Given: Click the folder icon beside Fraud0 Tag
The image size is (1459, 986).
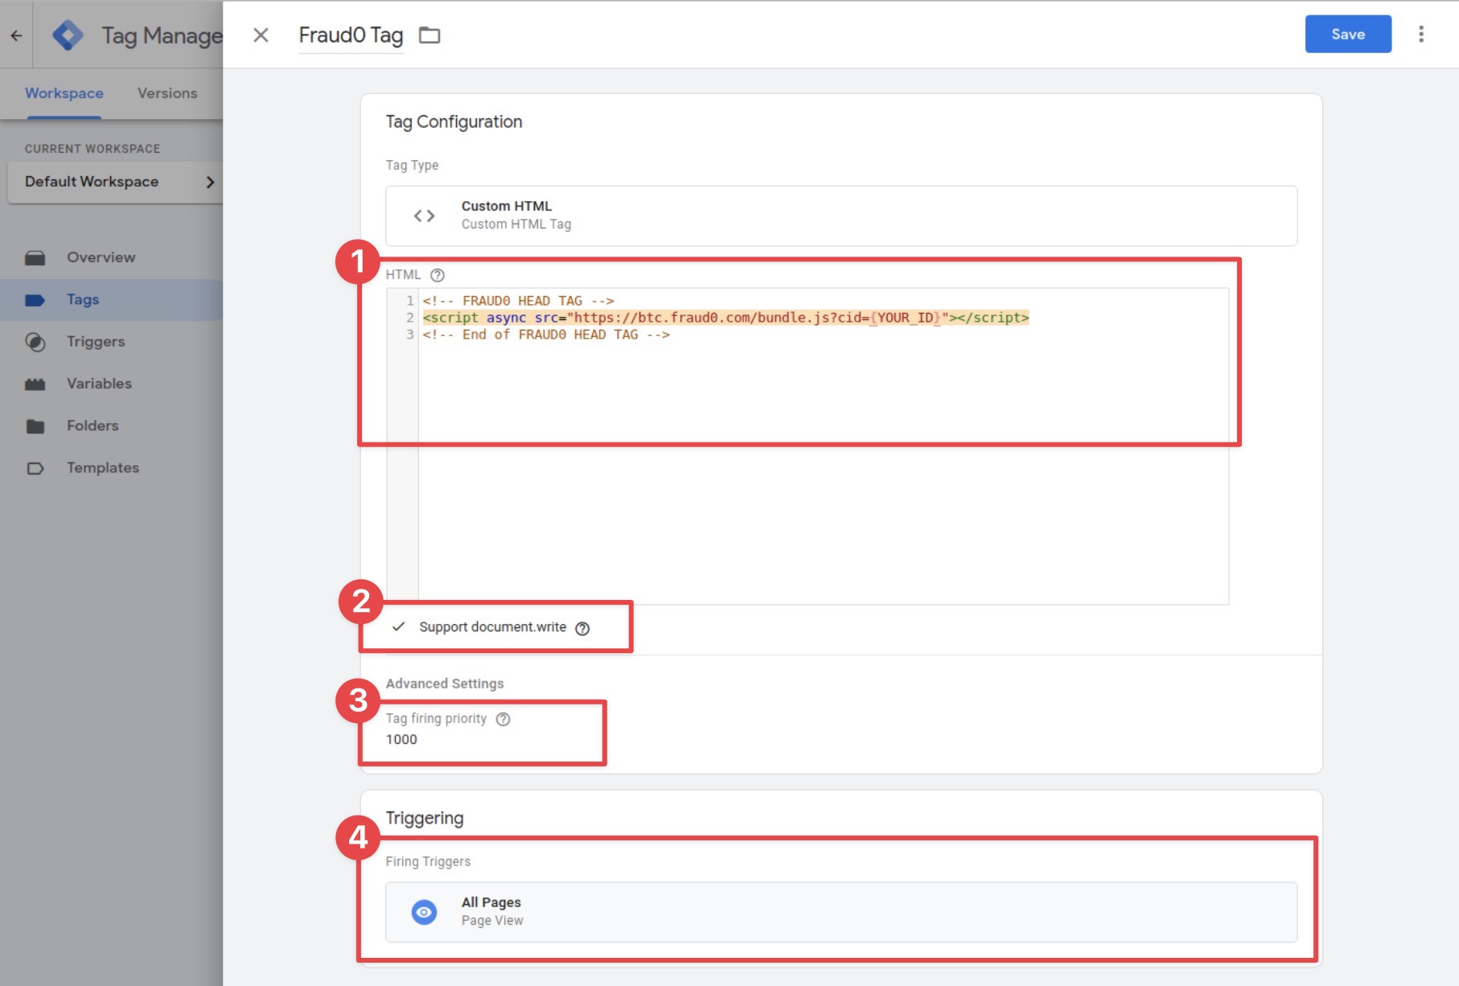Looking at the screenshot, I should [429, 35].
